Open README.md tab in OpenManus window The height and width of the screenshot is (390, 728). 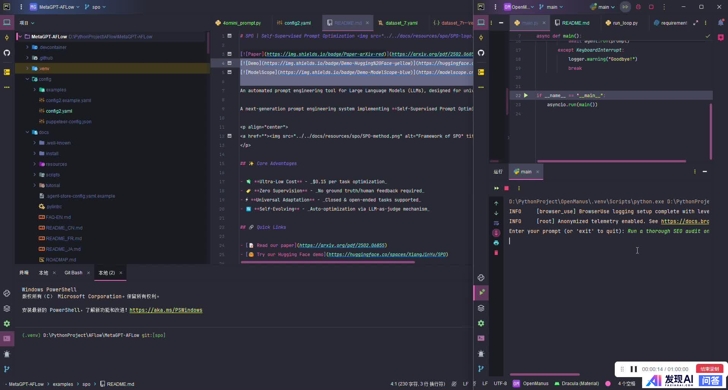tap(572, 23)
